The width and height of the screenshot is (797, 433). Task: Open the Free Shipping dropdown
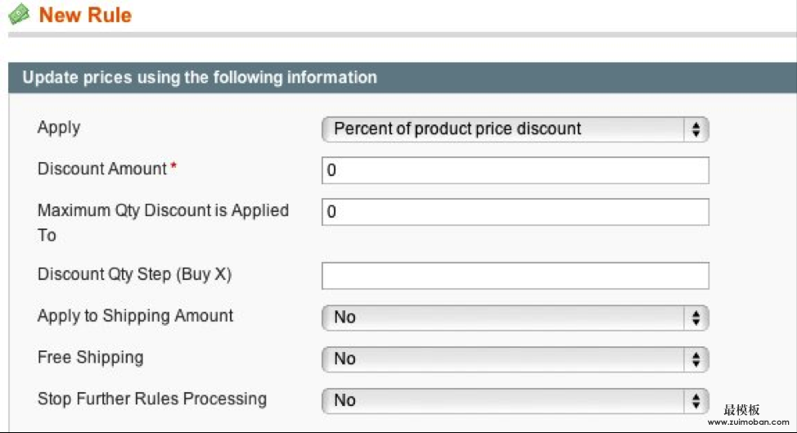click(x=515, y=359)
